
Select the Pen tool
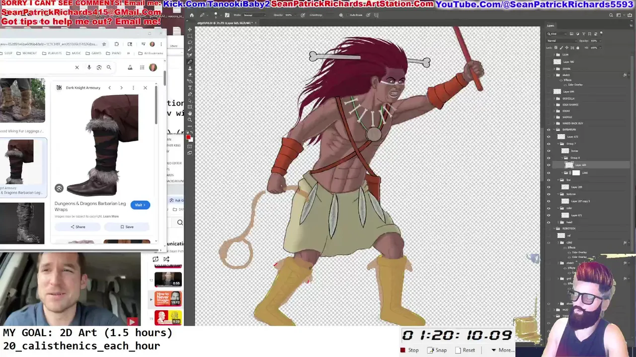tap(190, 94)
